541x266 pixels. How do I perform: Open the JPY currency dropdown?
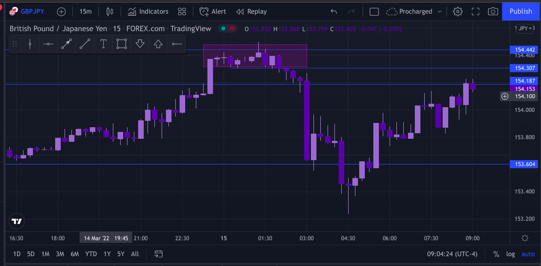[x=525, y=28]
